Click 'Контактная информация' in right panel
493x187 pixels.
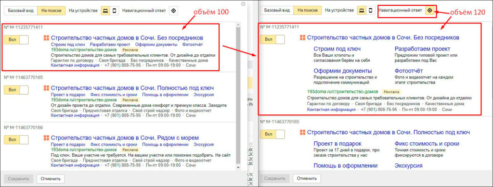pyautogui.click(x=331, y=110)
